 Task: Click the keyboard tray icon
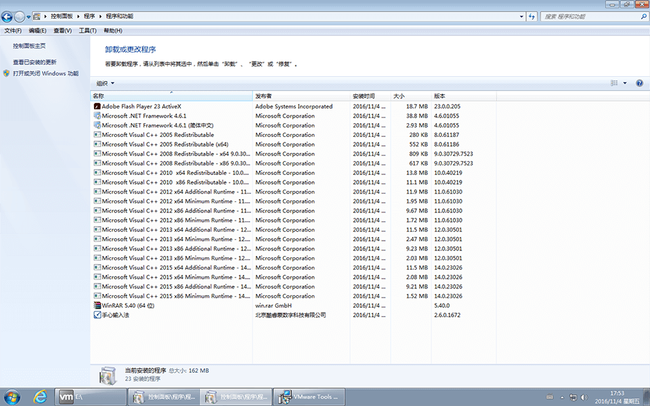pos(550,397)
